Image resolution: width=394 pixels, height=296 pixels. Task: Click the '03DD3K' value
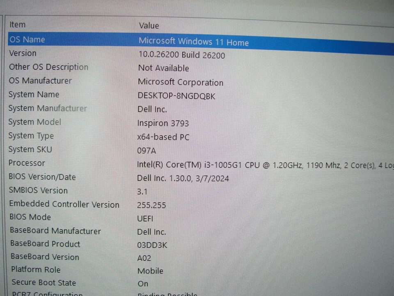(x=152, y=245)
